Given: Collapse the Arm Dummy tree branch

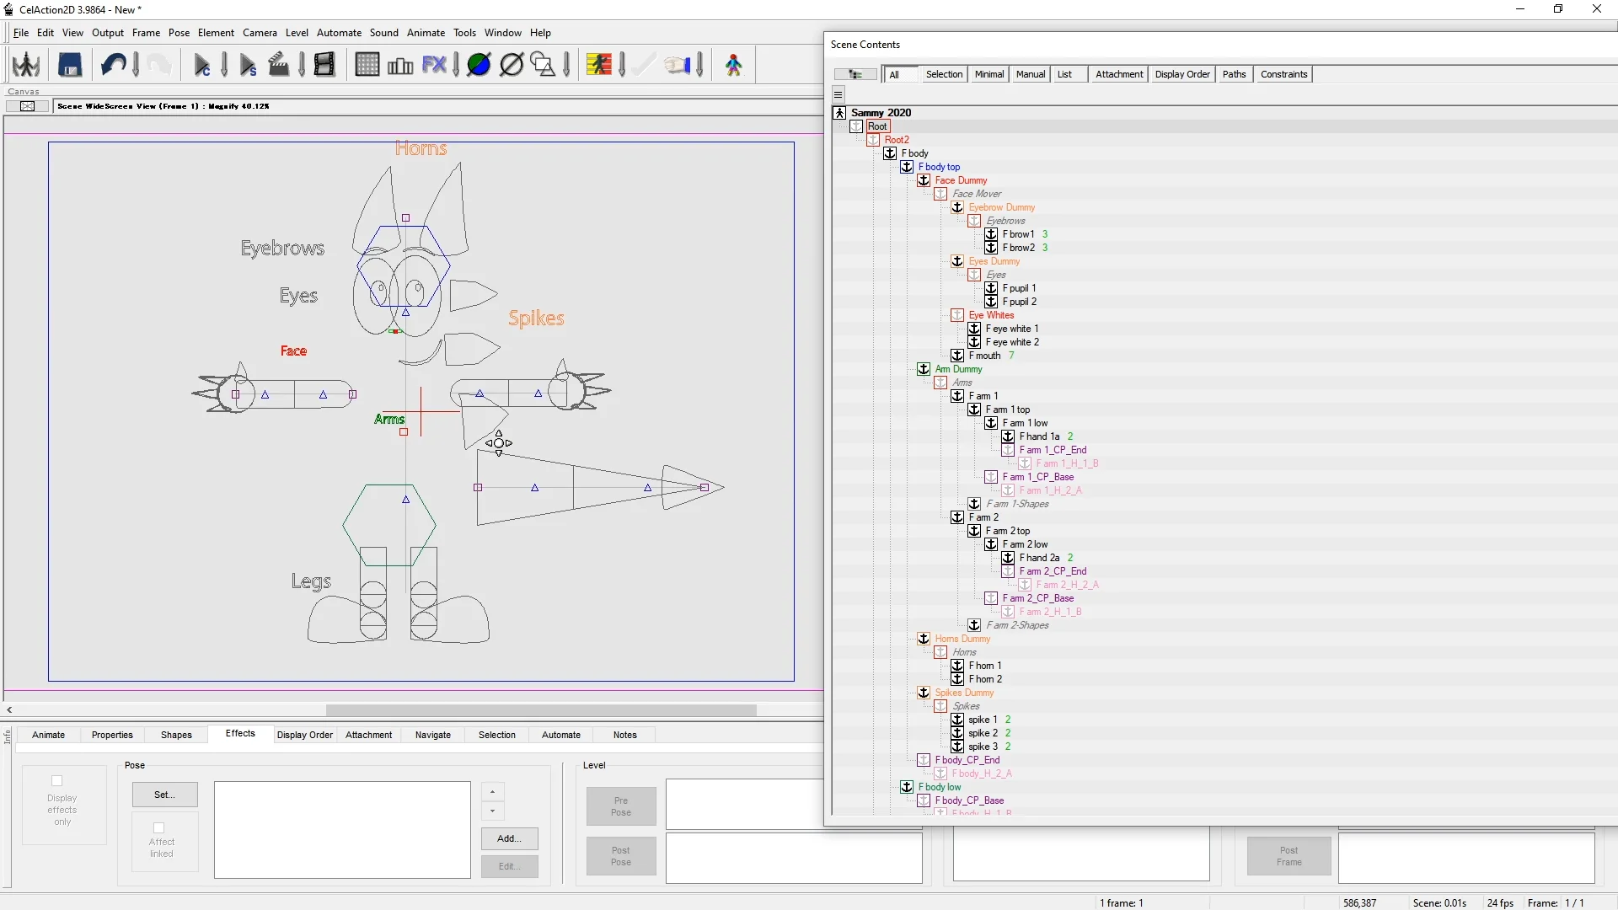Looking at the screenshot, I should (924, 368).
